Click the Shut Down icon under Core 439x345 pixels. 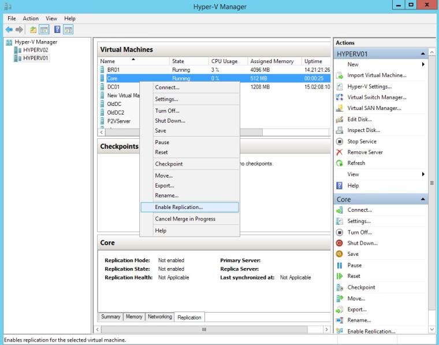pyautogui.click(x=340, y=243)
